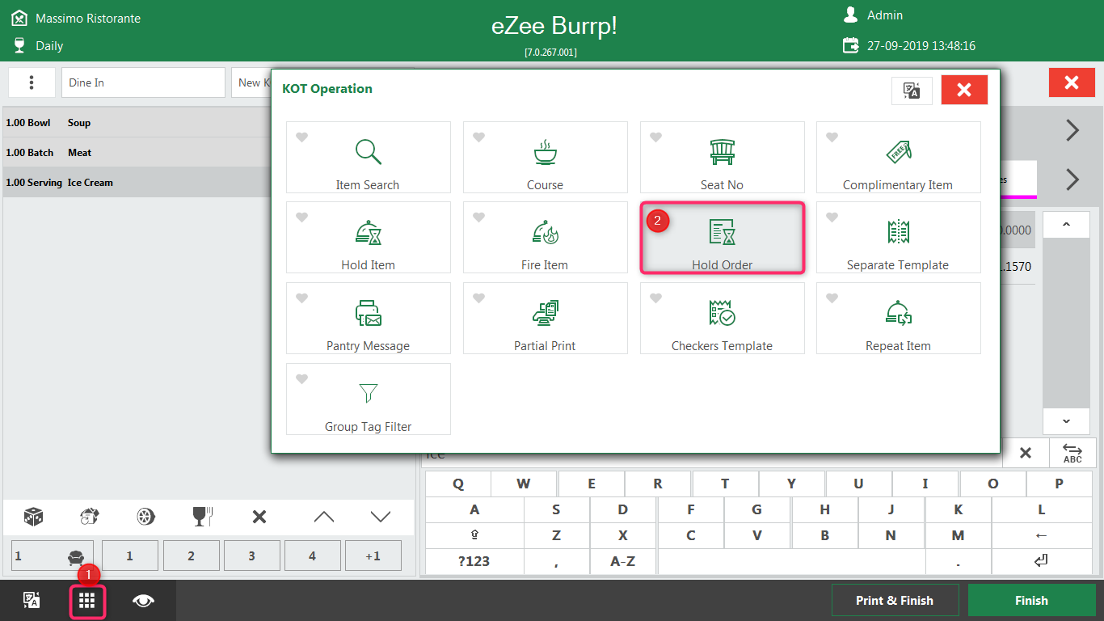Move the selection down with the down chevron
Viewport: 1104px width, 621px height.
[381, 517]
